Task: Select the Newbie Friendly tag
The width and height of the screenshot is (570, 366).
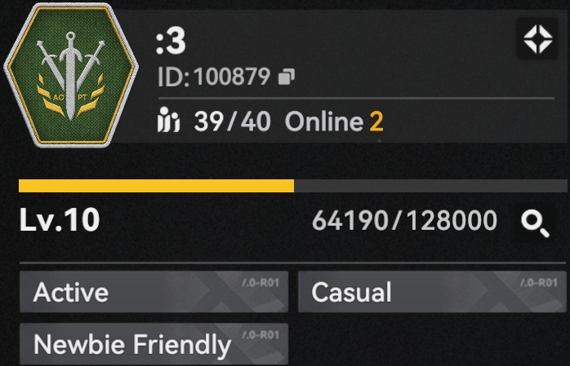Action: (x=154, y=344)
